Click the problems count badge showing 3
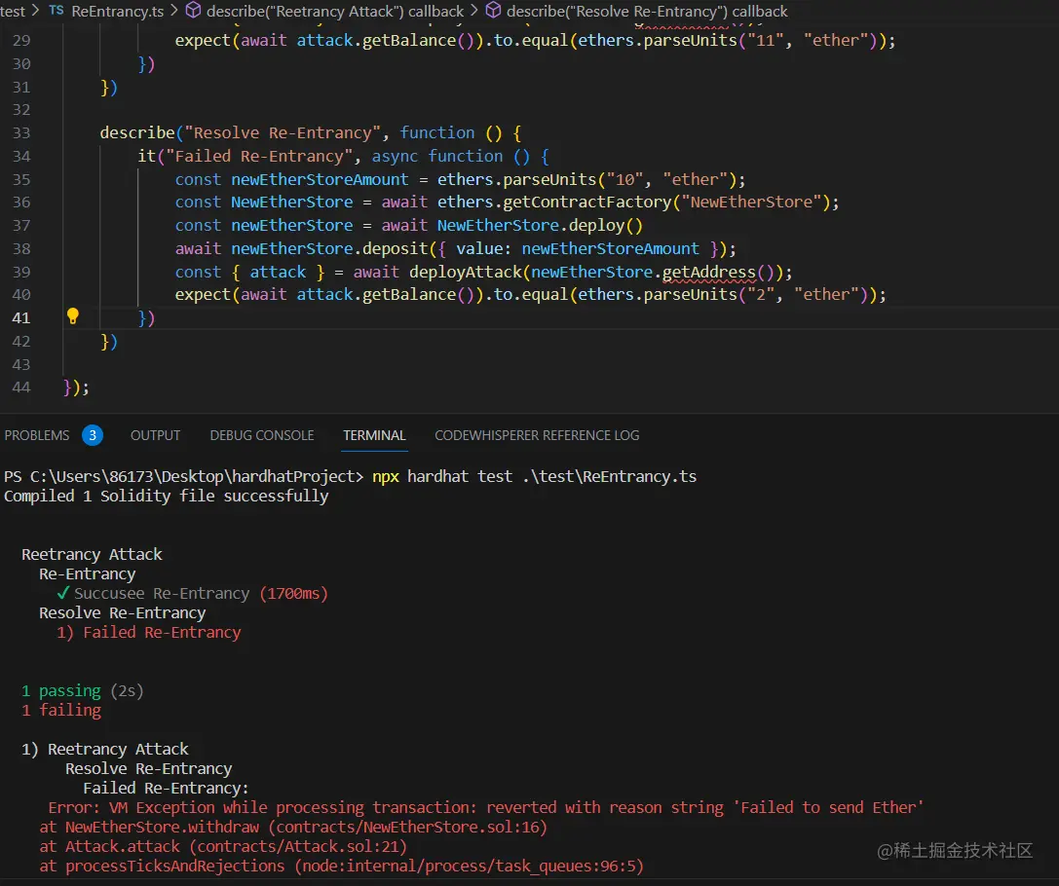This screenshot has height=886, width=1059. [x=93, y=435]
